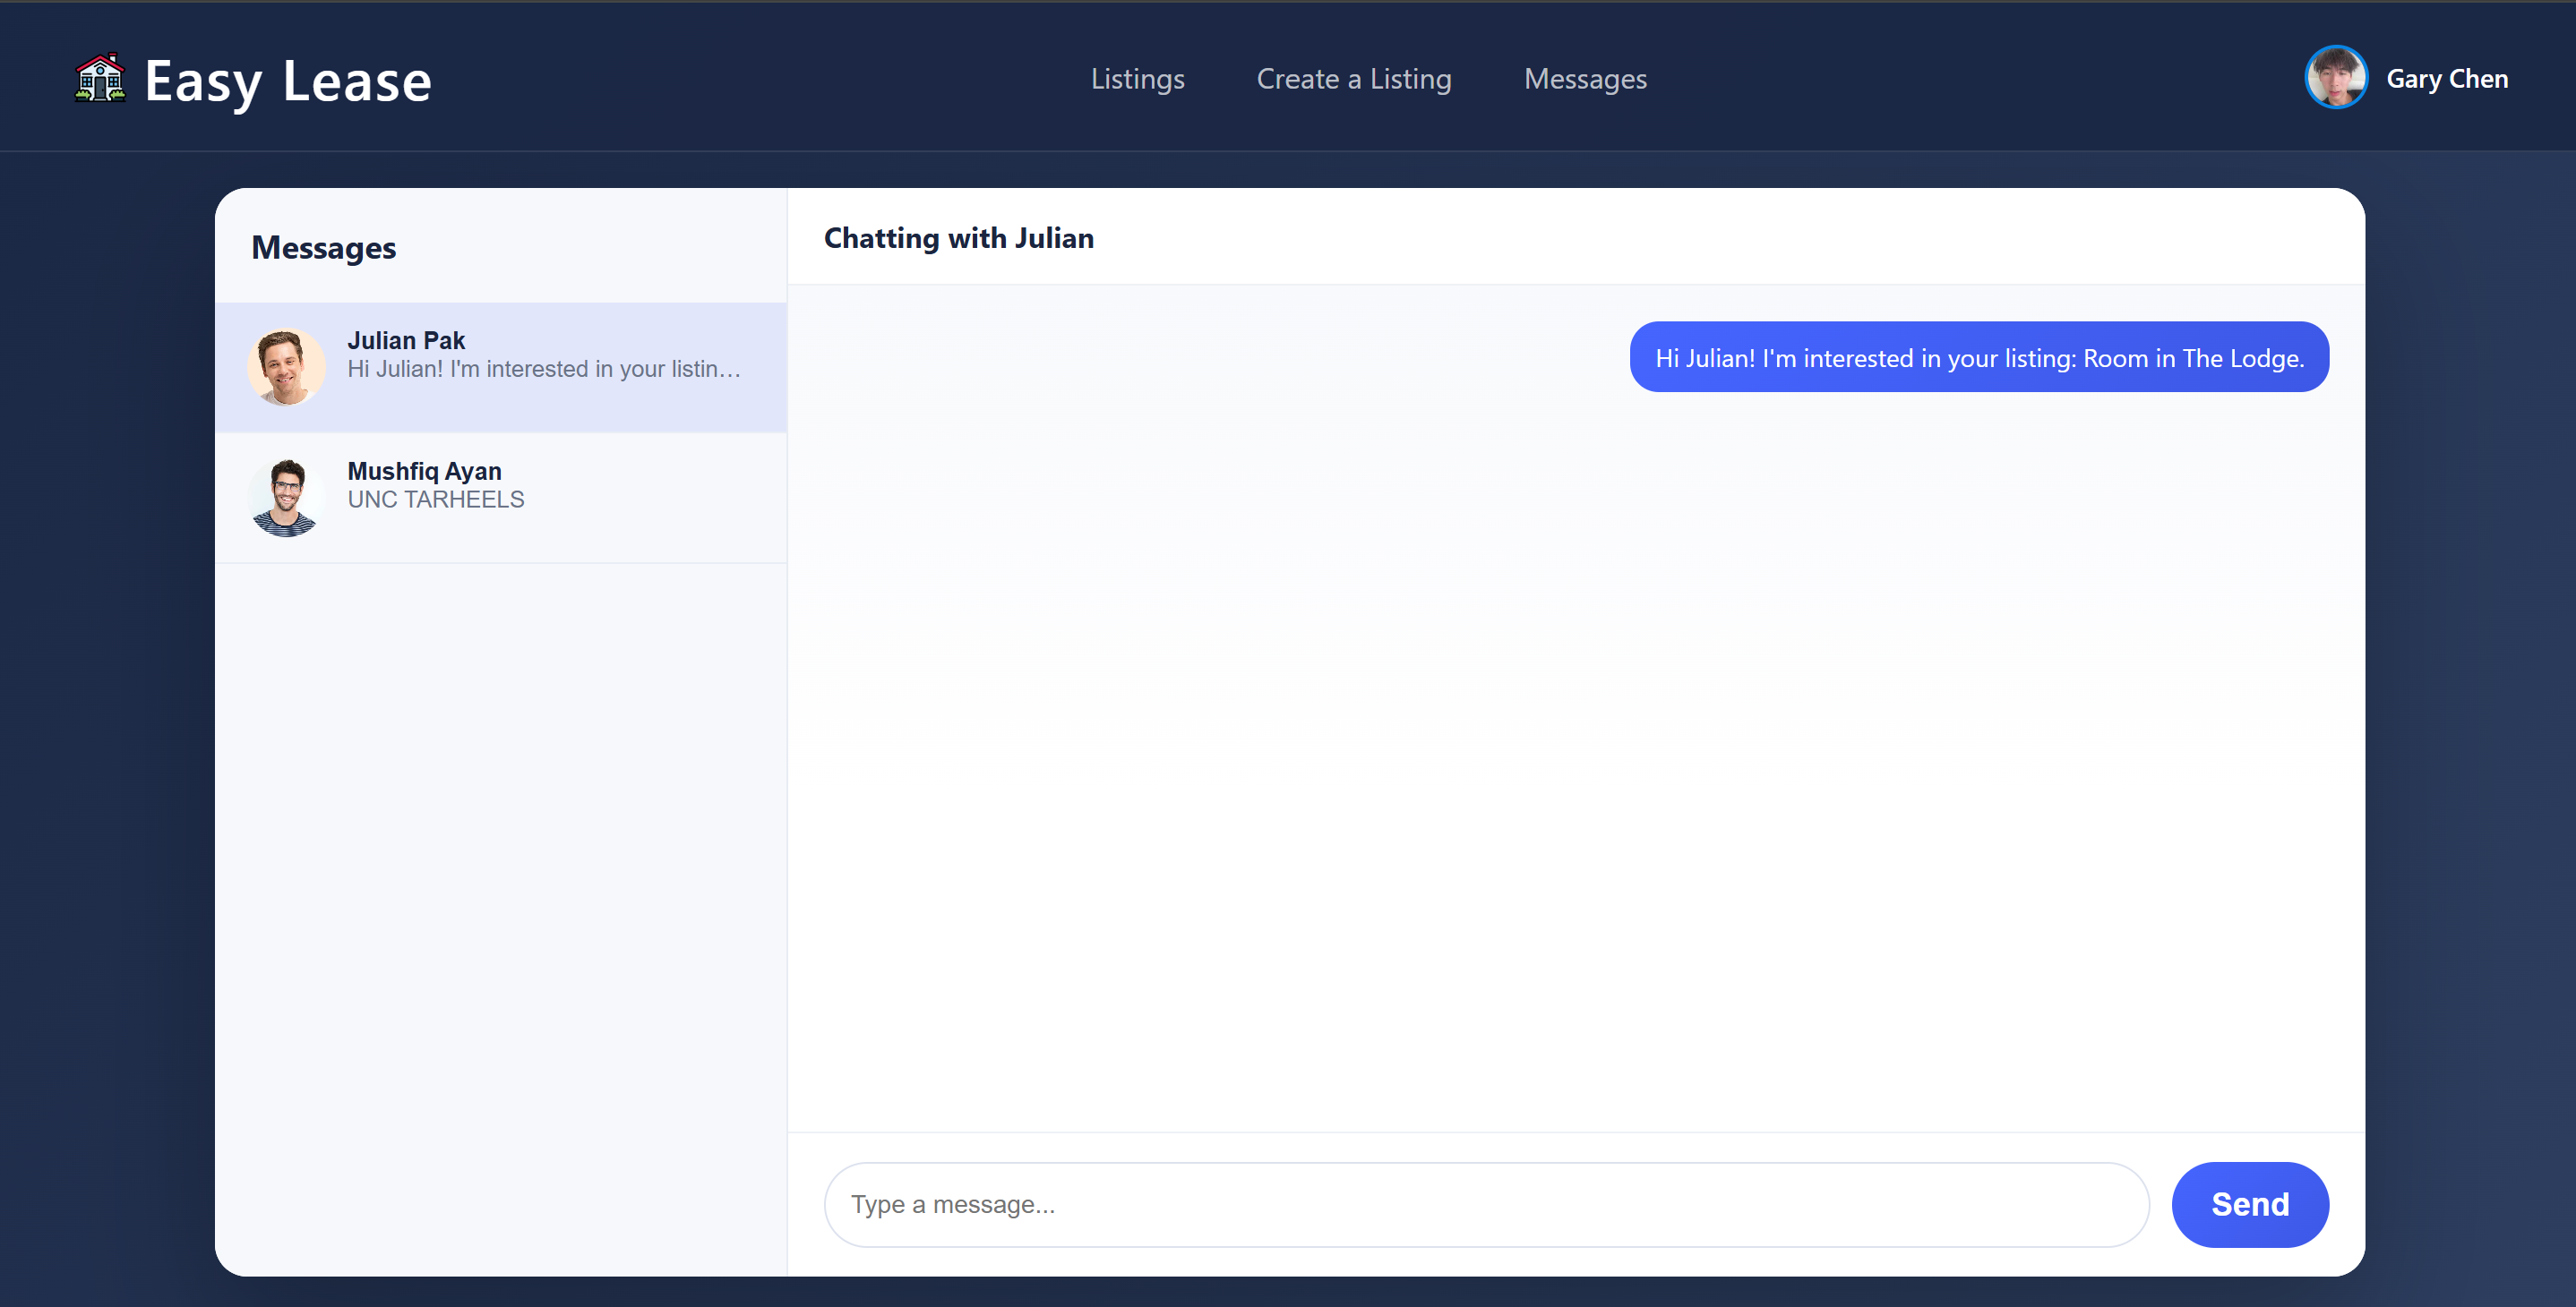Viewport: 2576px width, 1307px height.
Task: Click Julian Pak's avatar photo
Action: pos(286,367)
